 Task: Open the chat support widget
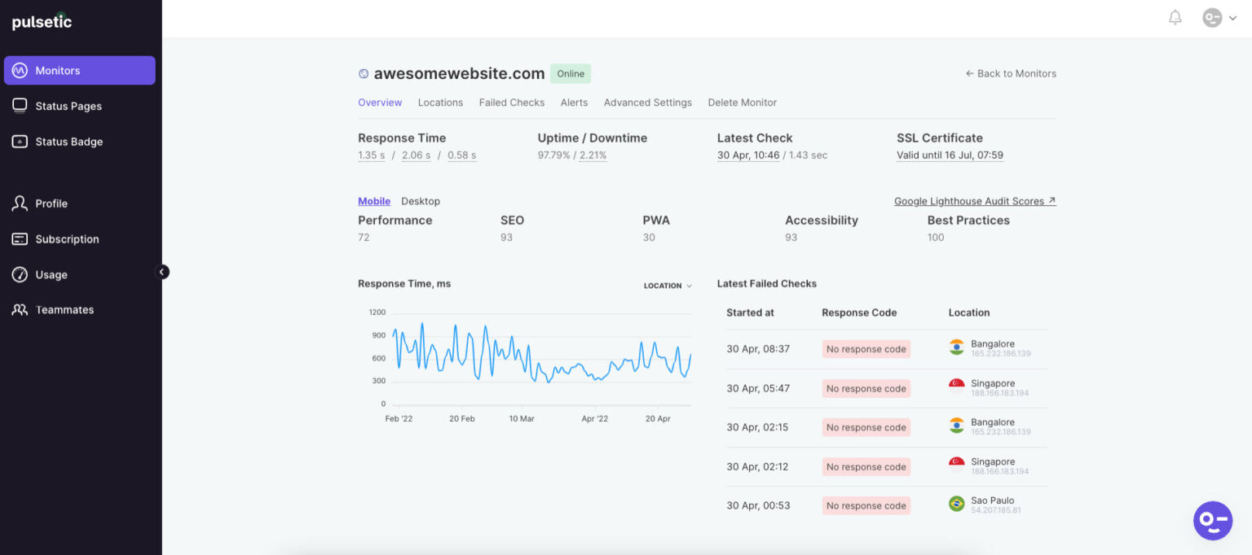[1212, 520]
